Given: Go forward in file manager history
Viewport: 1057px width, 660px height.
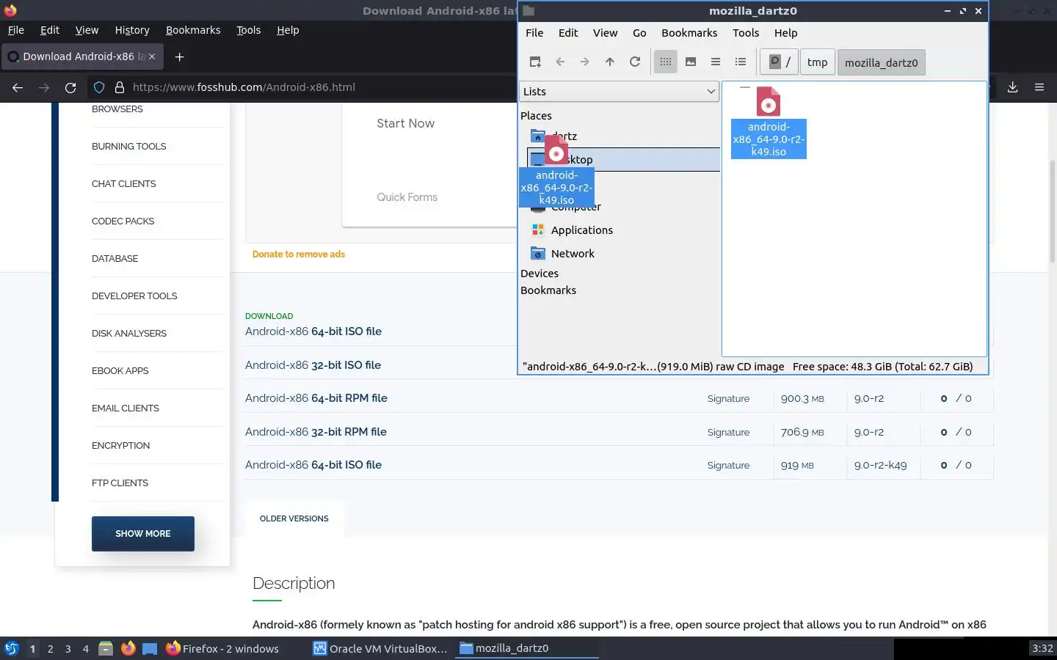Looking at the screenshot, I should [585, 62].
